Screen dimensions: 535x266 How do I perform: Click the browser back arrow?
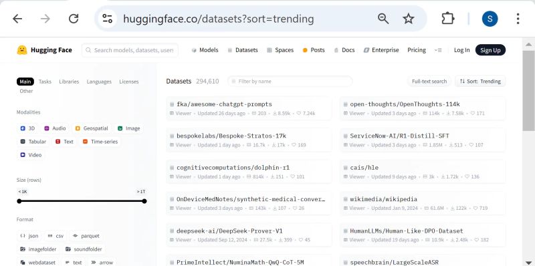coord(17,19)
